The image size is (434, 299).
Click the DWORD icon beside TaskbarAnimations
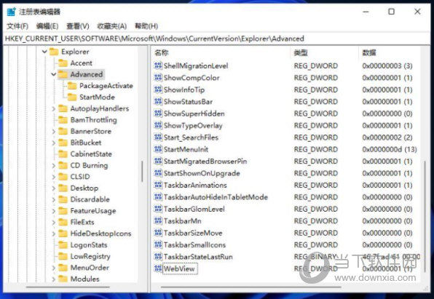(x=158, y=185)
